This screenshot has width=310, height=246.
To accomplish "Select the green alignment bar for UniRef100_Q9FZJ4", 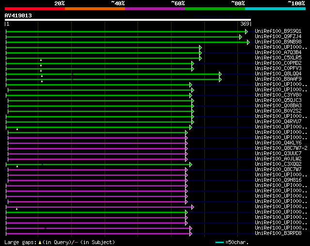I will coord(123,37).
